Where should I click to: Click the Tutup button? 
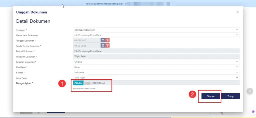click(230, 96)
